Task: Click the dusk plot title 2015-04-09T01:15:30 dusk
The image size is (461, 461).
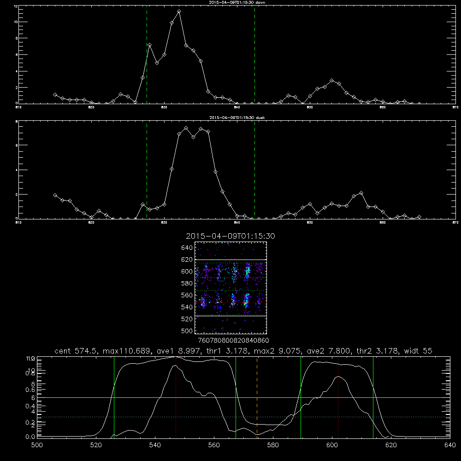Action: [x=237, y=118]
